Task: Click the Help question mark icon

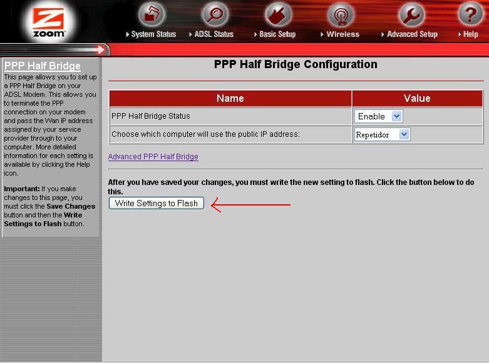Action: [471, 13]
